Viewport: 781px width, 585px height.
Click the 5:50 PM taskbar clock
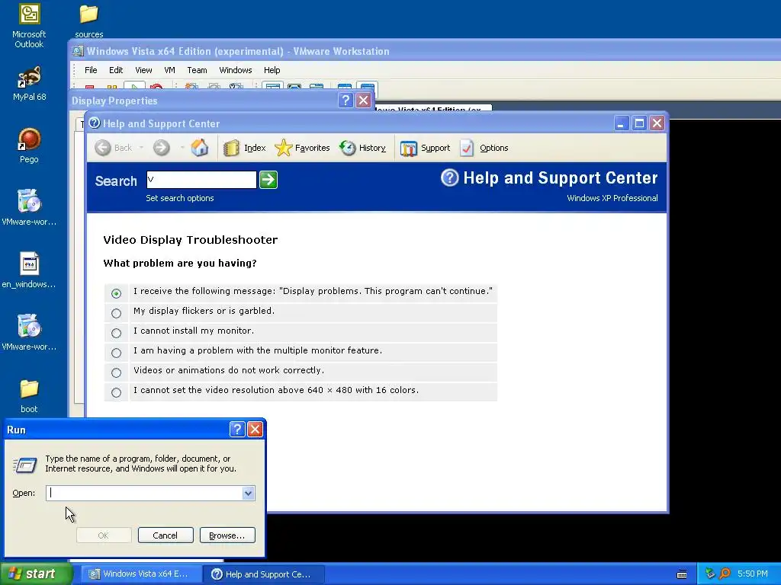[752, 574]
